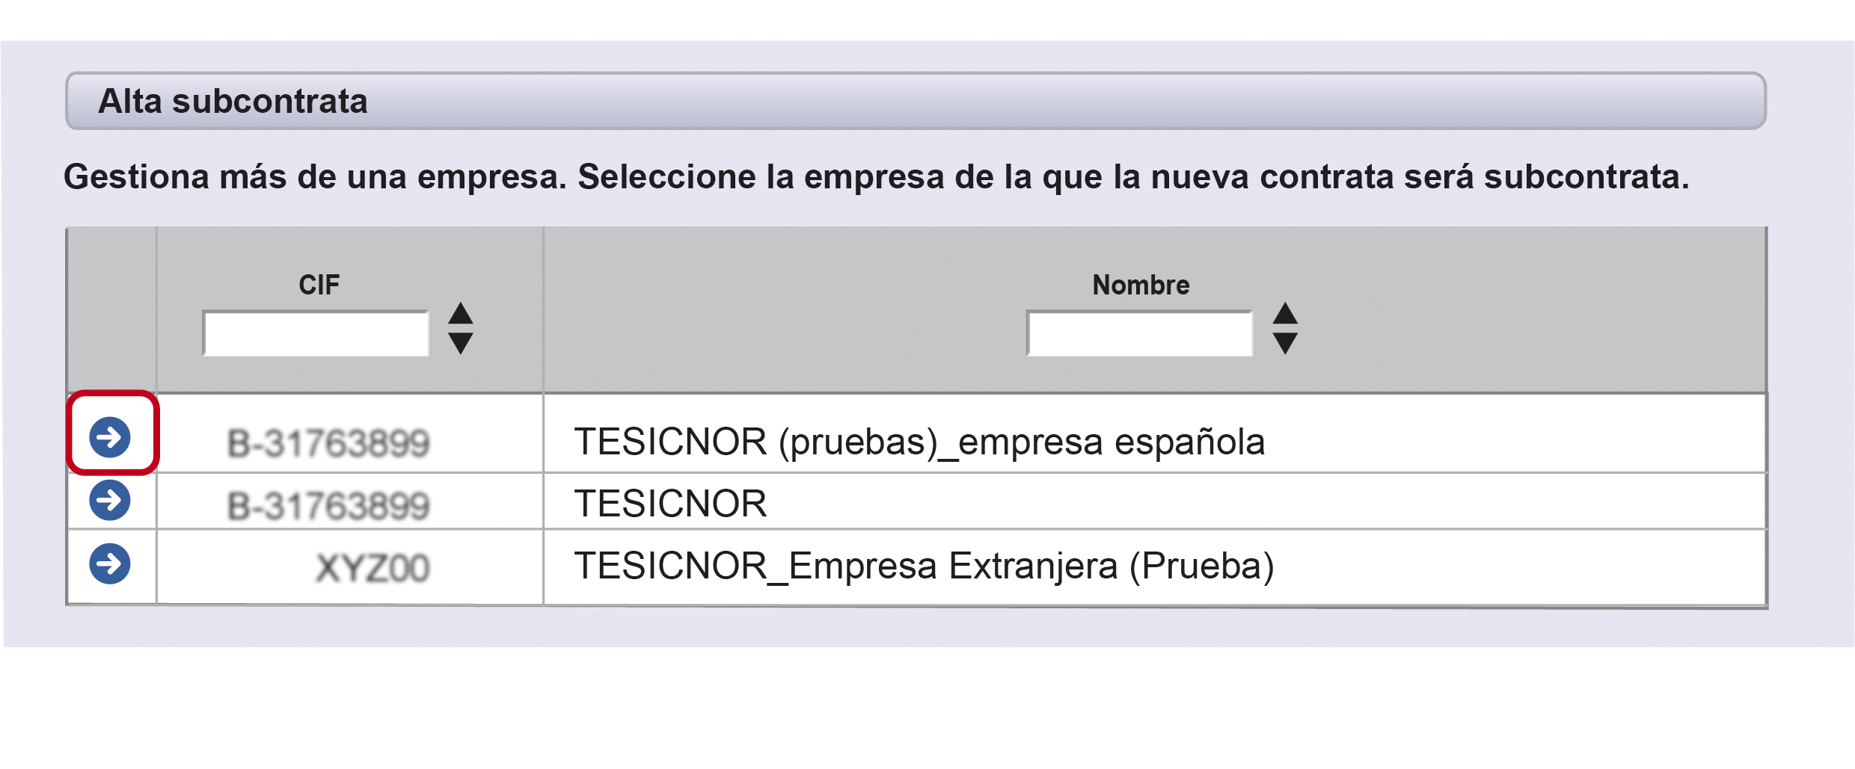Sort CIF column ascending with up arrow

click(x=461, y=313)
